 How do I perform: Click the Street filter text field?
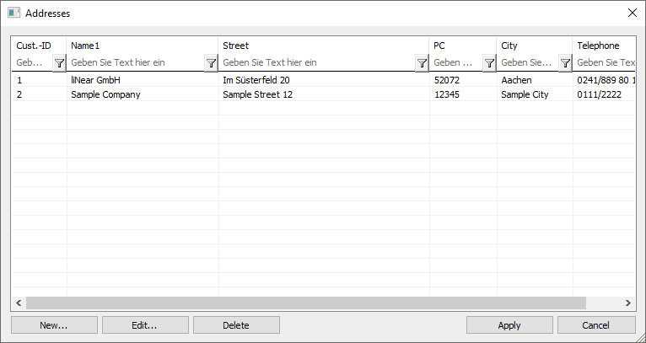318,62
